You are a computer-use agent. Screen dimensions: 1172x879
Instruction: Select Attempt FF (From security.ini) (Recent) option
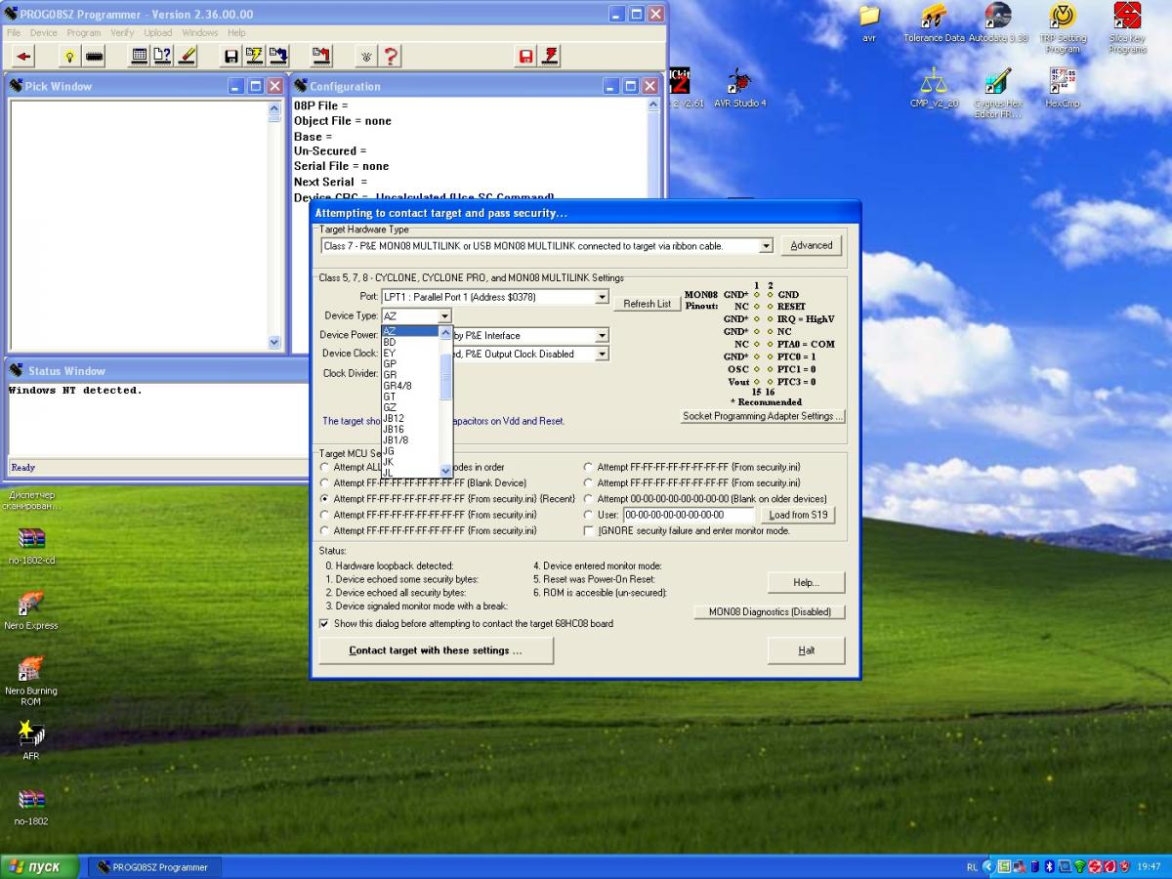pos(325,498)
